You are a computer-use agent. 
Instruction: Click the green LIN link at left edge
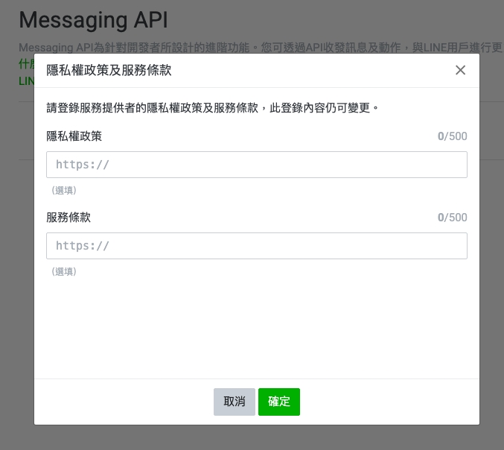coord(25,80)
